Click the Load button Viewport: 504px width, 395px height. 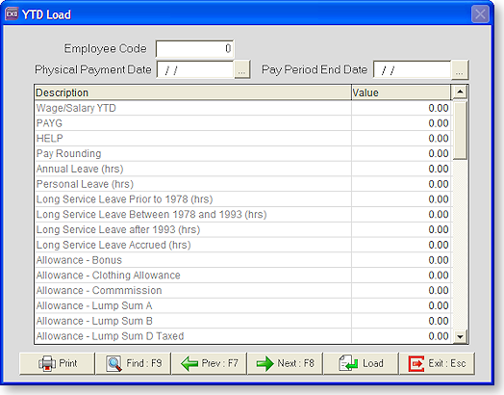[x=361, y=363]
